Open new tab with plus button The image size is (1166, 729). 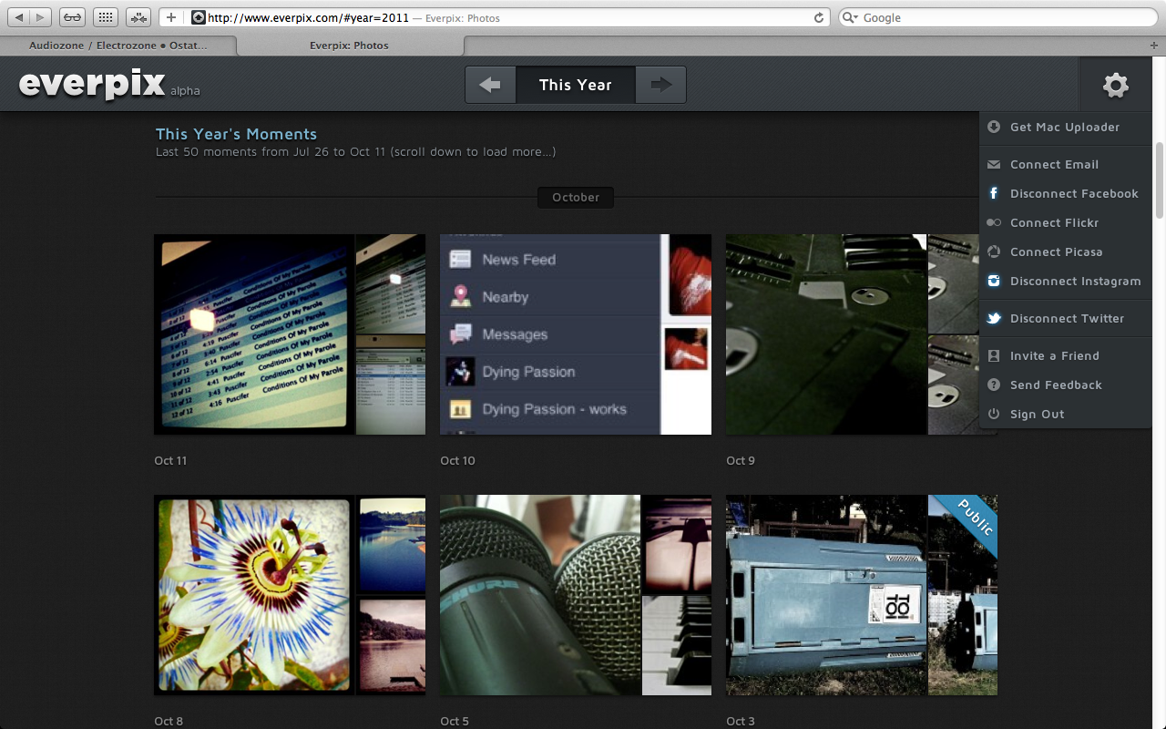[x=1153, y=46]
